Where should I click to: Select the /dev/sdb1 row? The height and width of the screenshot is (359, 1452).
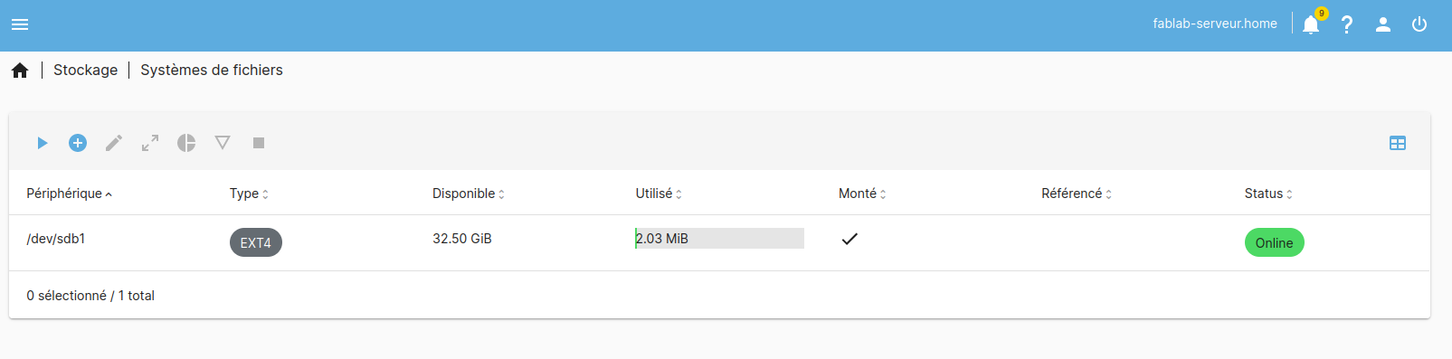pos(719,242)
